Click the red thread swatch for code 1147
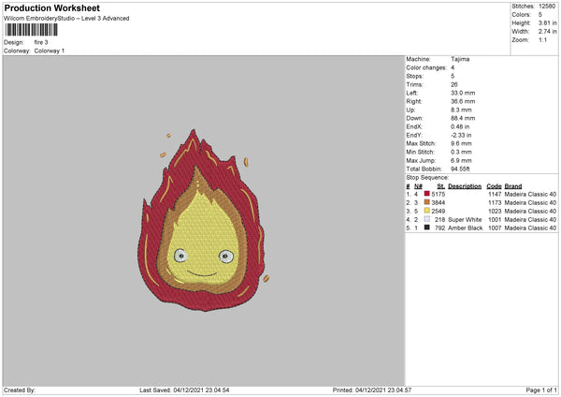Viewport: 561px width, 397px height. click(427, 194)
